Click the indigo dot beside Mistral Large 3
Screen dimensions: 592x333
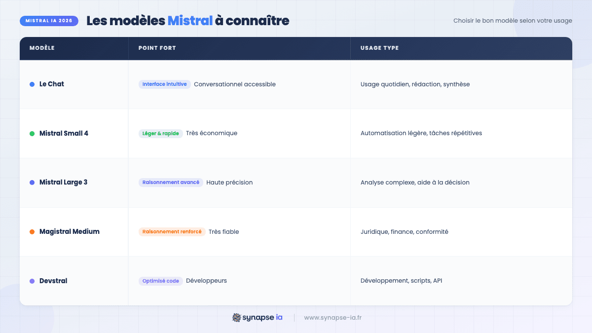click(x=32, y=183)
